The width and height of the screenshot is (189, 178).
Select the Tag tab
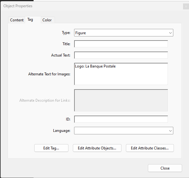point(30,19)
